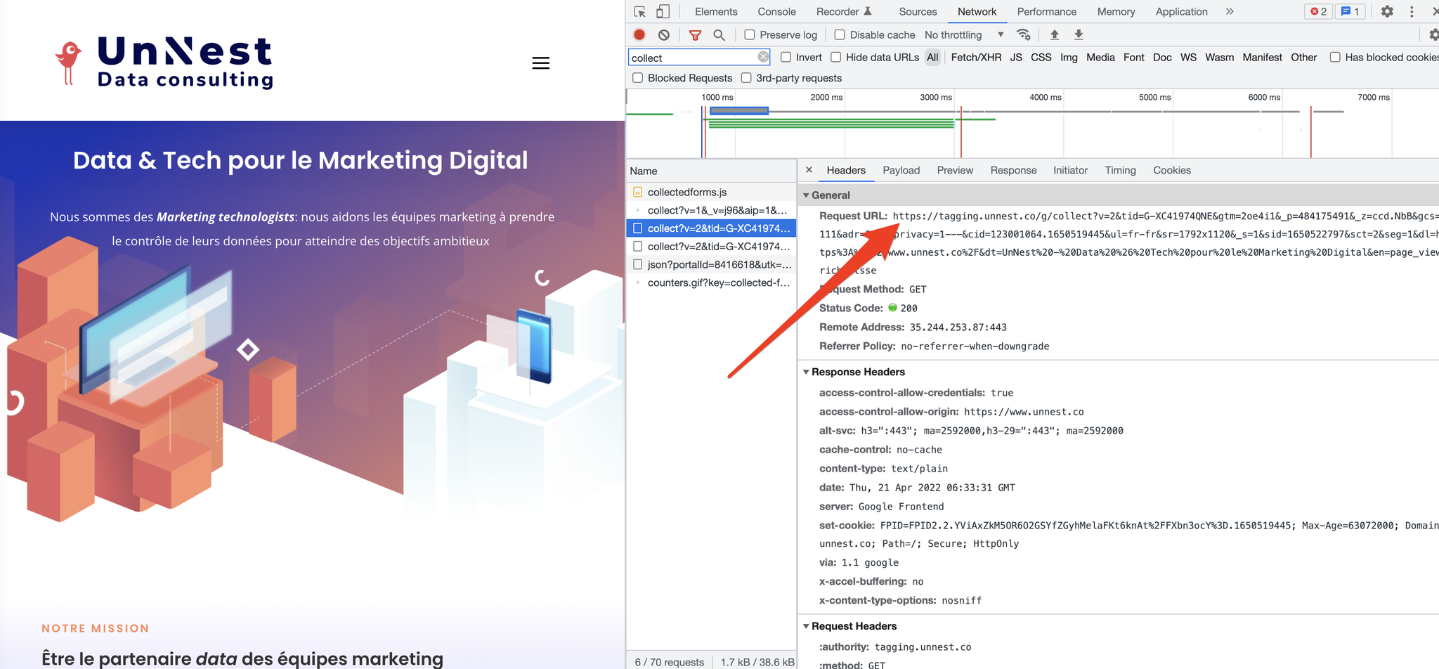Click the inspect element picker icon
1439x669 pixels.
tap(639, 11)
